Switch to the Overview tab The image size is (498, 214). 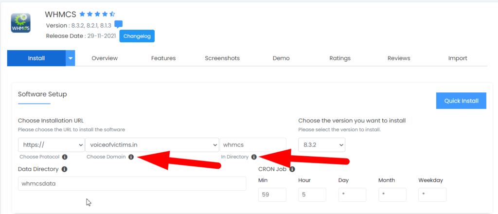(105, 58)
